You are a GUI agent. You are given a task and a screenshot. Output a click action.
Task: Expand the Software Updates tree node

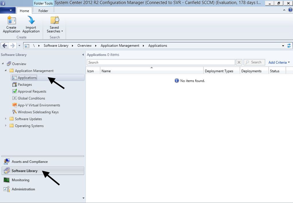pos(6,119)
